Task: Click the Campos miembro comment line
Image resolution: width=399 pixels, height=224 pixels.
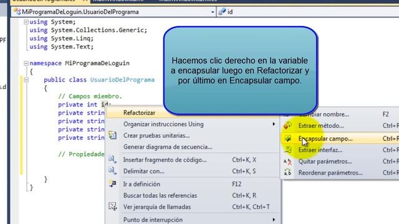Action: coord(90,96)
